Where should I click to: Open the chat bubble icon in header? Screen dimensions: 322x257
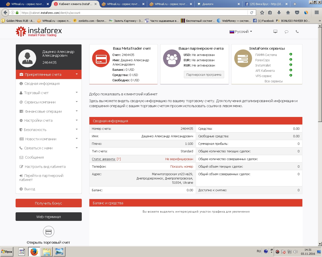(x=286, y=32)
